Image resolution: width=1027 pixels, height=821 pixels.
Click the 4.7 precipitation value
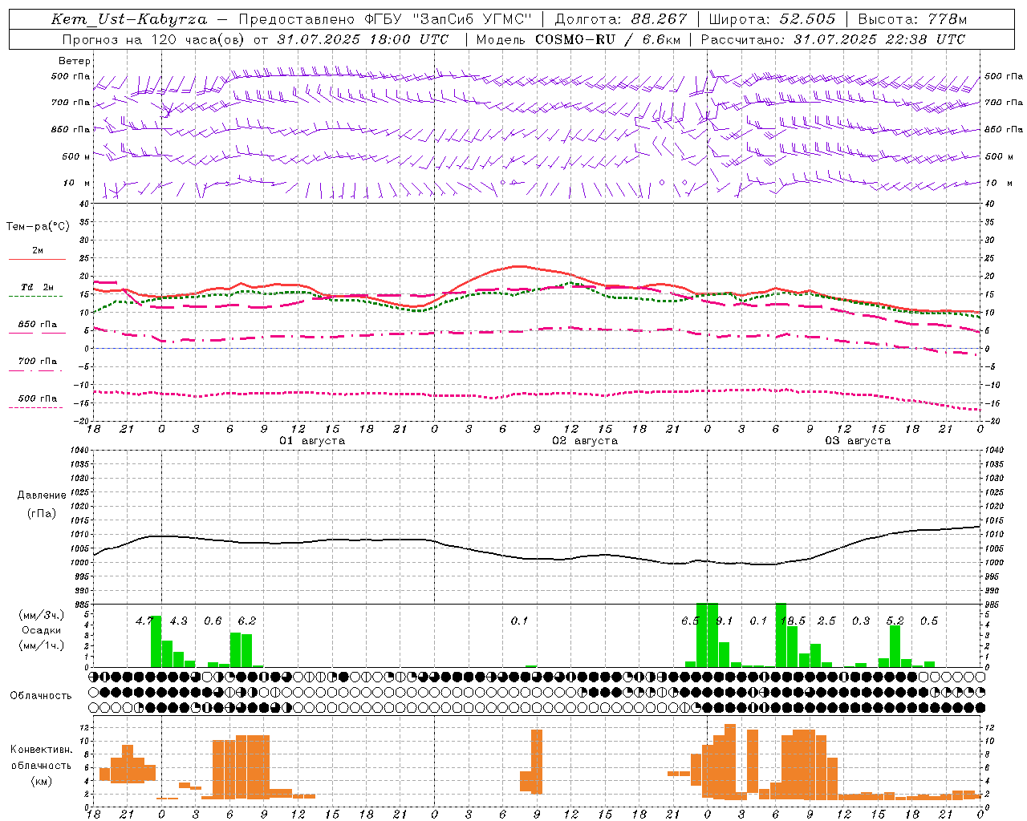pyautogui.click(x=144, y=621)
